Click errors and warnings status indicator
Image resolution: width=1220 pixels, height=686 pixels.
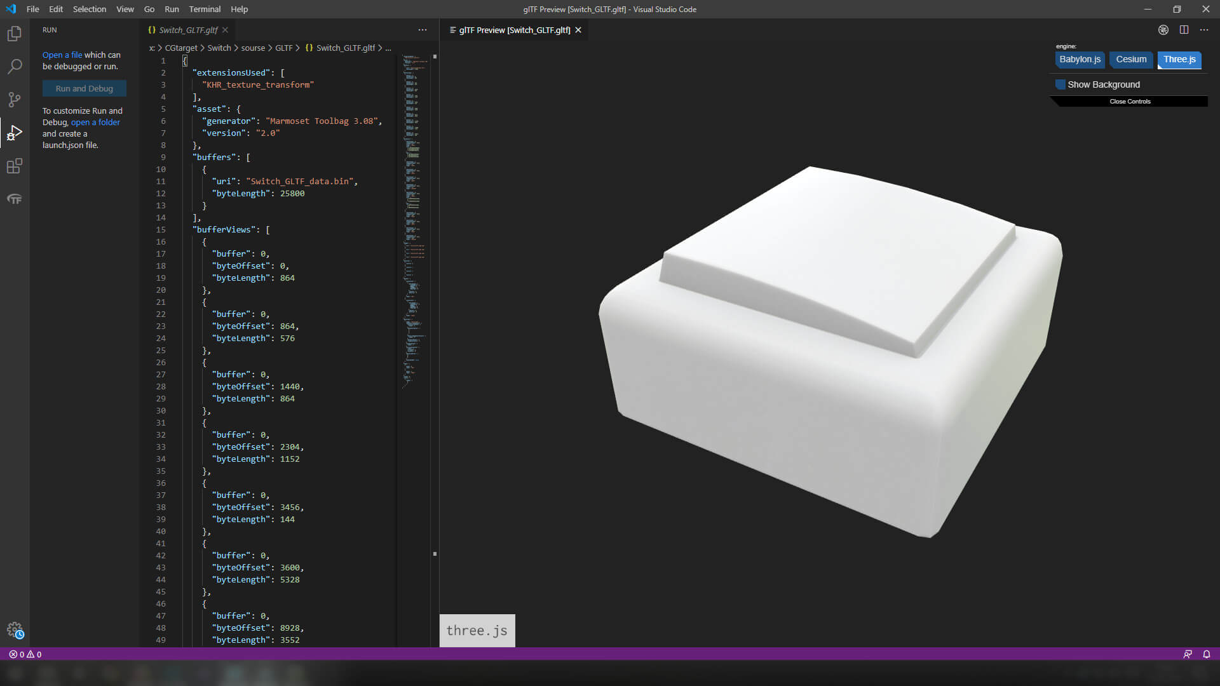point(25,654)
